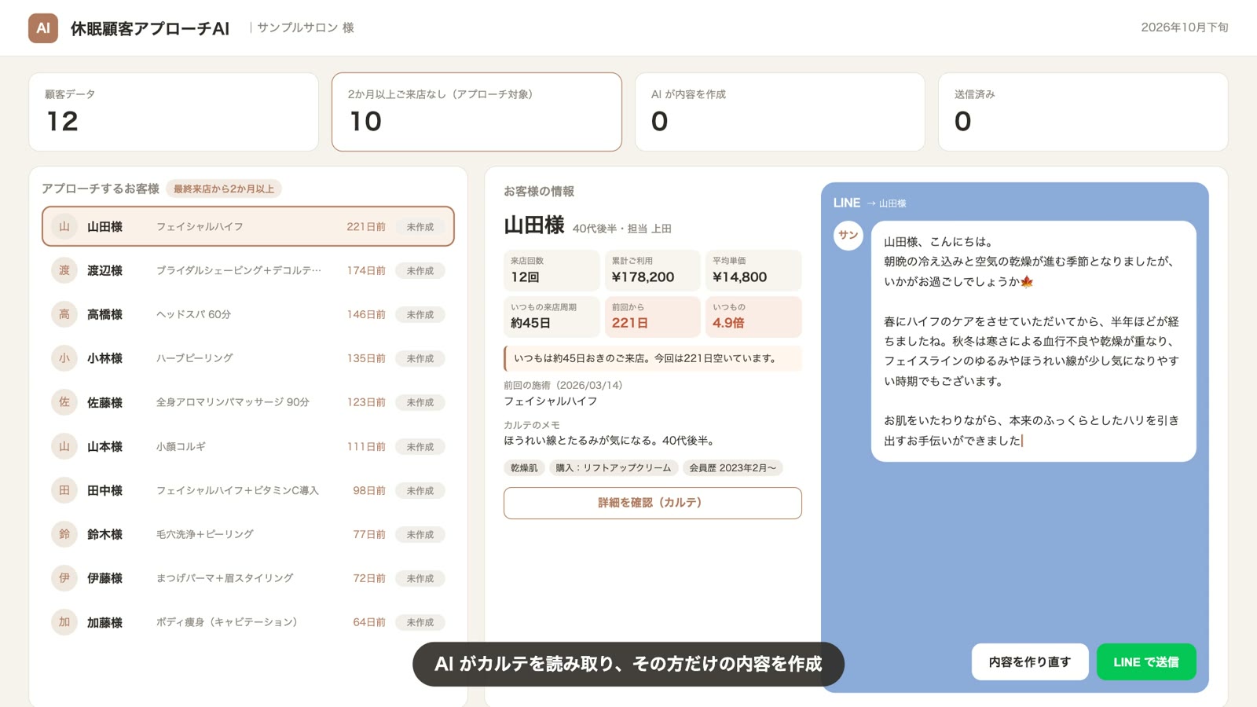Click 内容を作り直す button

pyautogui.click(x=1030, y=662)
